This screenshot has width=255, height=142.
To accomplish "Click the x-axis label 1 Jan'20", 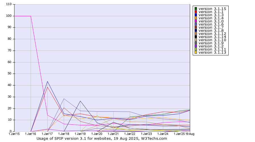I will 97,134.
